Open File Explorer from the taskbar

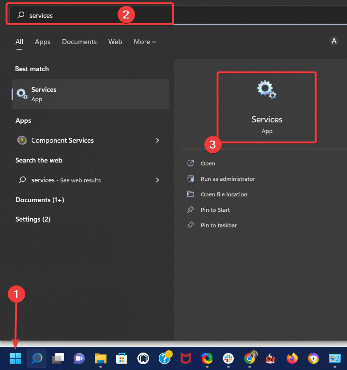coord(100,358)
